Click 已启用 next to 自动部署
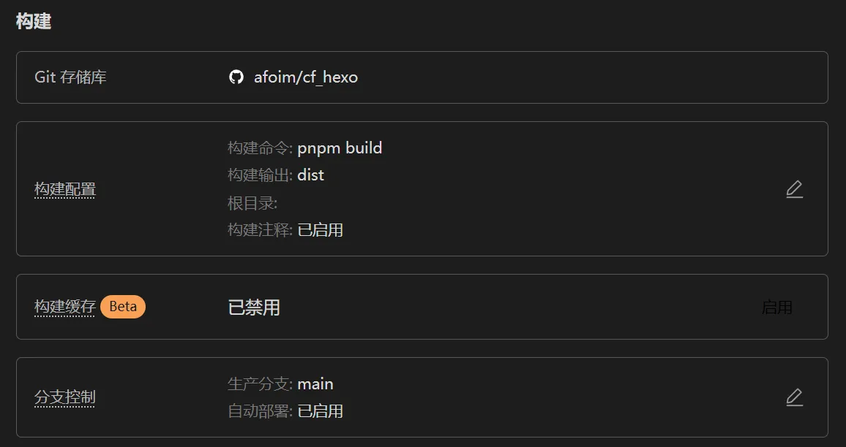The width and height of the screenshot is (846, 447). [320, 411]
